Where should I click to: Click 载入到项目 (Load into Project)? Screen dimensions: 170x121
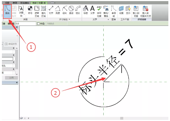click(x=136, y=11)
